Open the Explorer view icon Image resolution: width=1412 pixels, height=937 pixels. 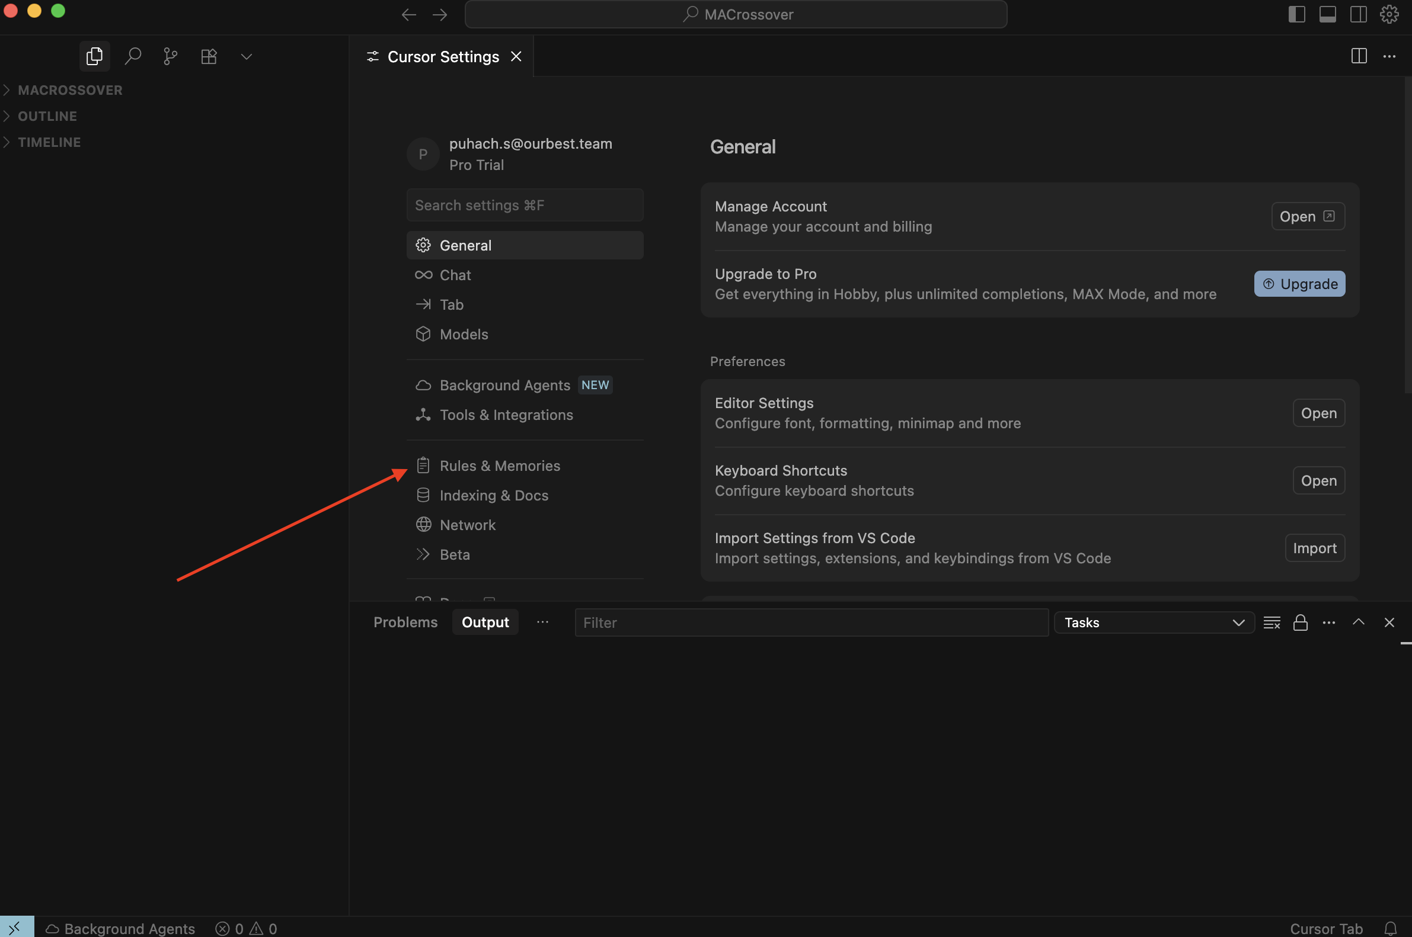[x=94, y=56]
